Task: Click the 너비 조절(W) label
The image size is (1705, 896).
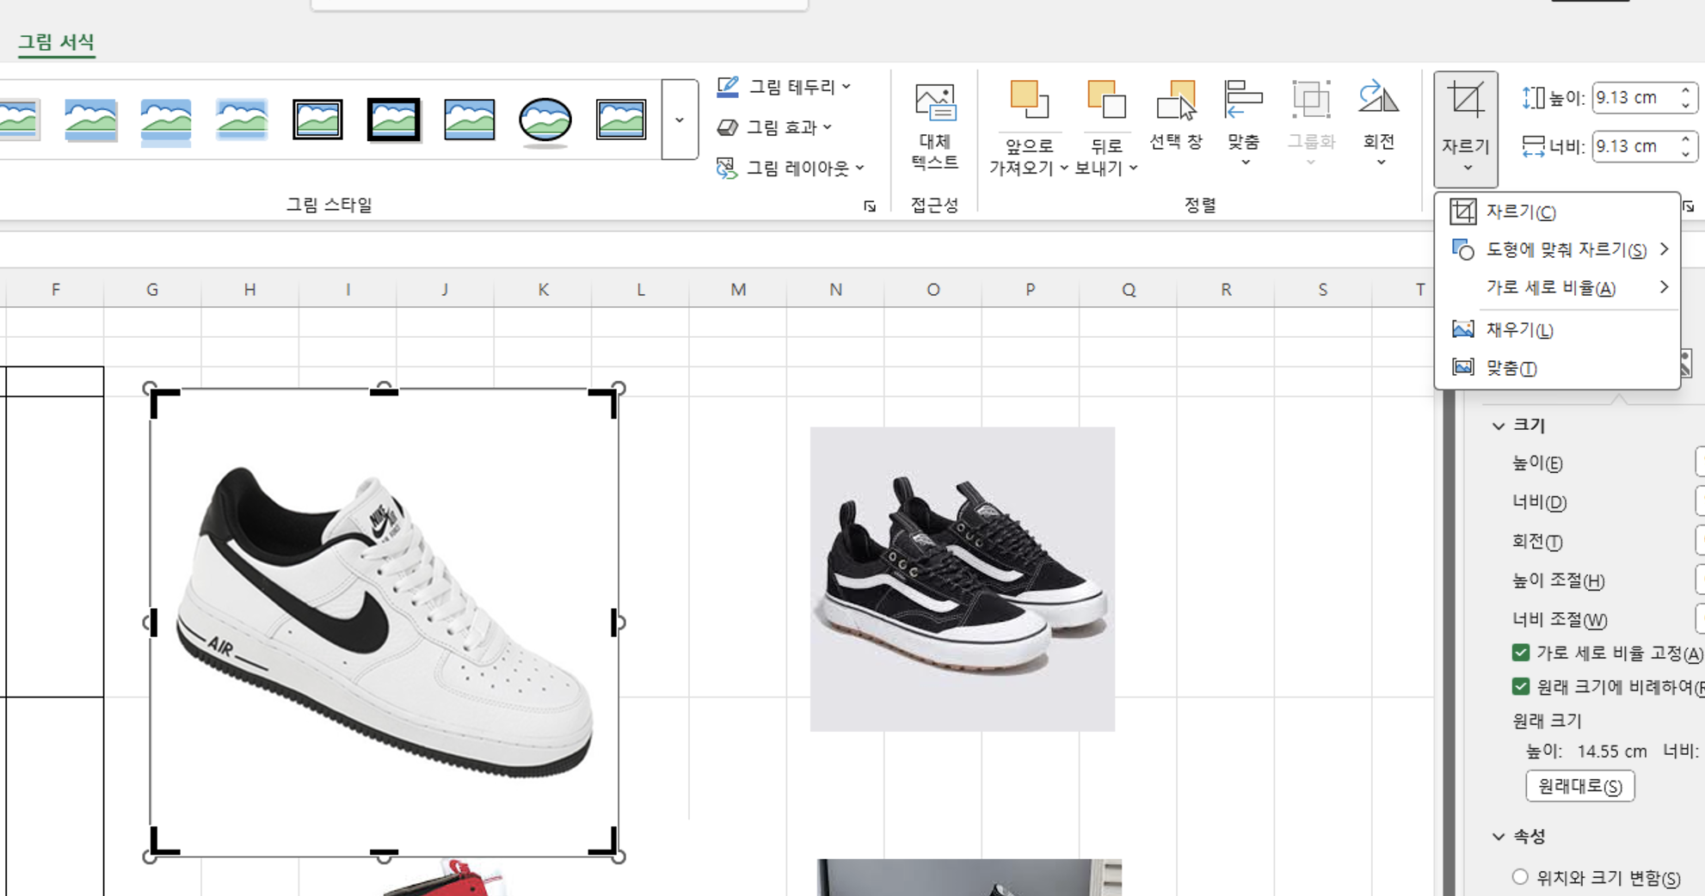Action: coord(1560,619)
